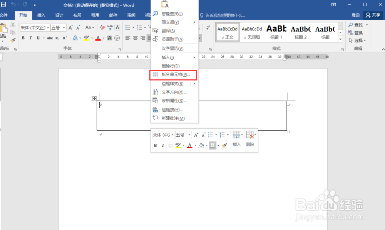Apply red font color in ribbon
This screenshot has width=385, height=230.
click(98, 38)
